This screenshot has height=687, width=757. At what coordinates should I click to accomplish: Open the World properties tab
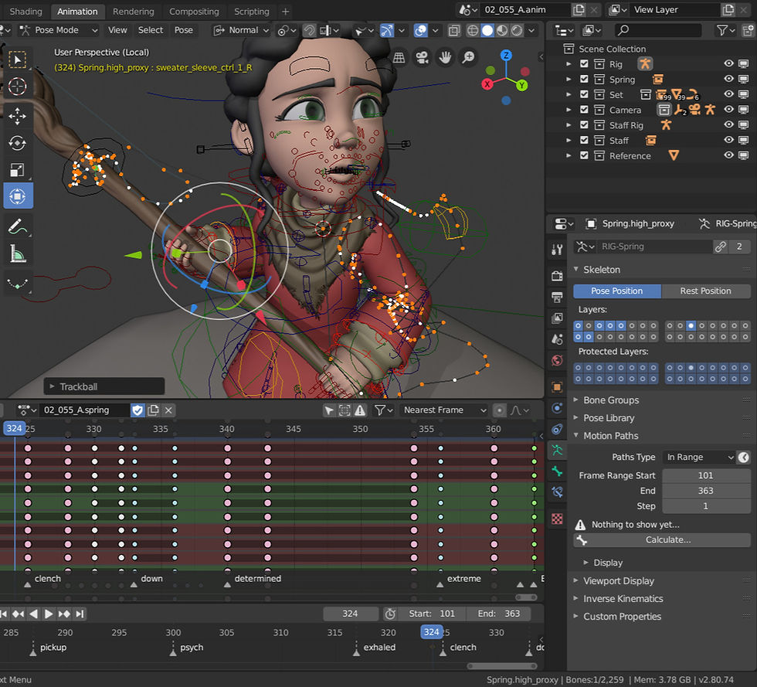coord(557,360)
